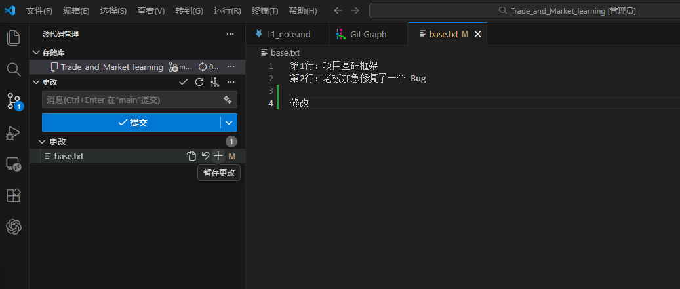Click the Trade_and_Market_learning command center search box
Screen dimensions: 680x289
(525, 11)
